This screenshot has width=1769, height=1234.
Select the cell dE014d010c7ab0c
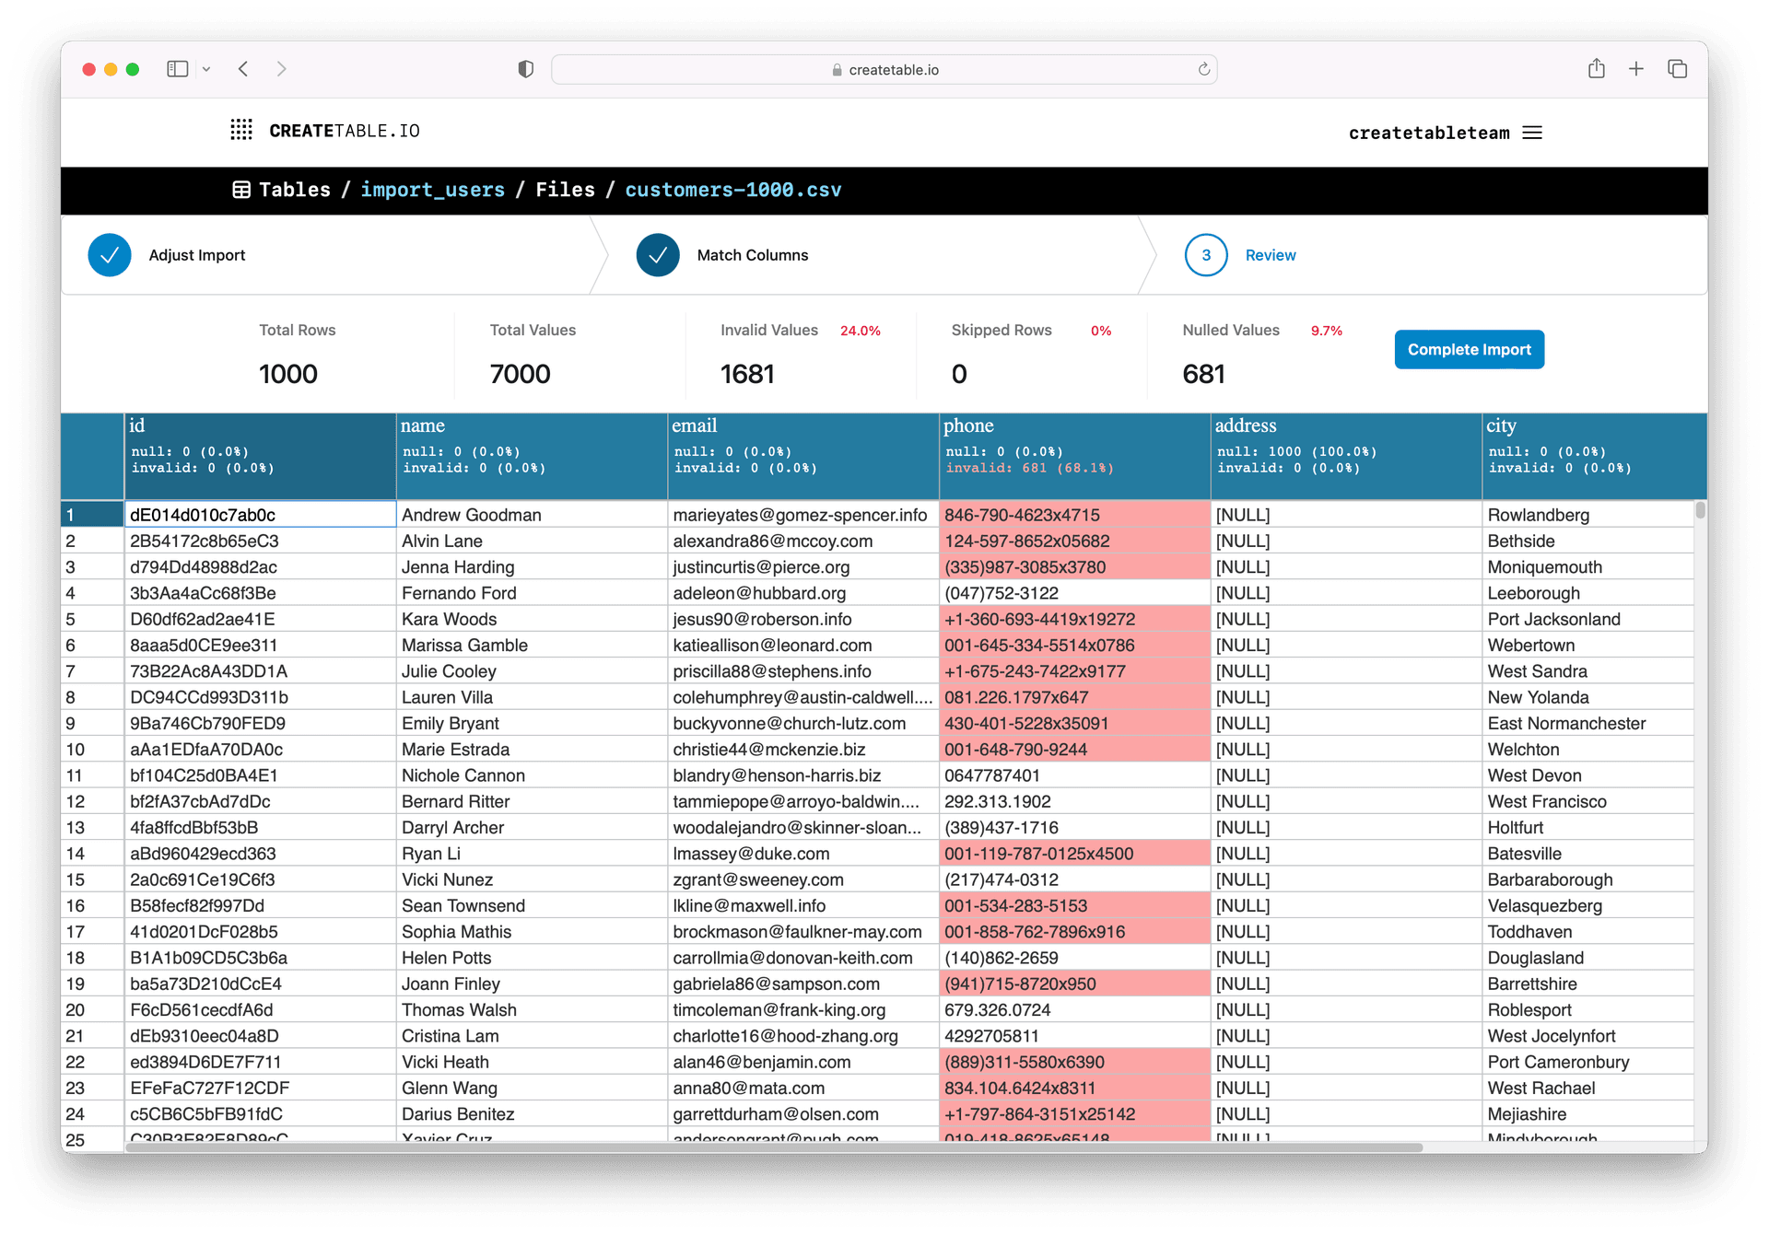click(x=260, y=515)
